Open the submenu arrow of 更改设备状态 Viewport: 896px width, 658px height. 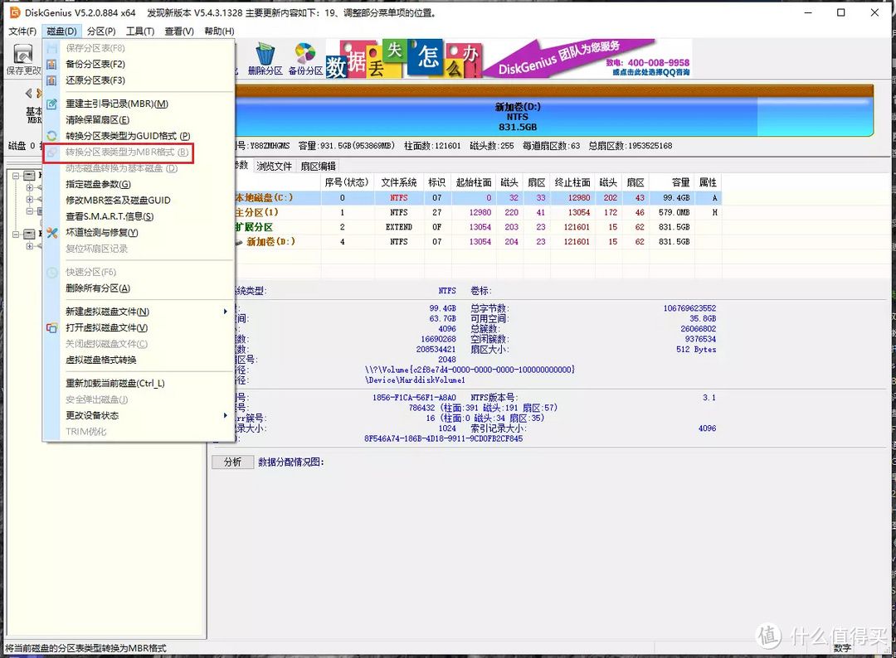(x=225, y=415)
